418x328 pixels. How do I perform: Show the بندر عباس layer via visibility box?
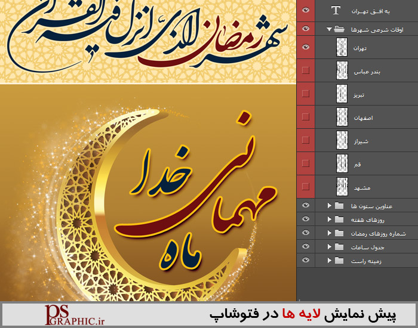point(306,70)
